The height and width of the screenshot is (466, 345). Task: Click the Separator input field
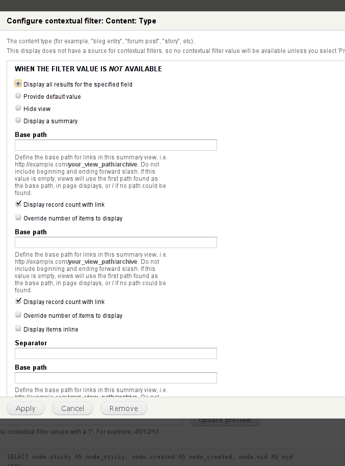pyautogui.click(x=116, y=353)
